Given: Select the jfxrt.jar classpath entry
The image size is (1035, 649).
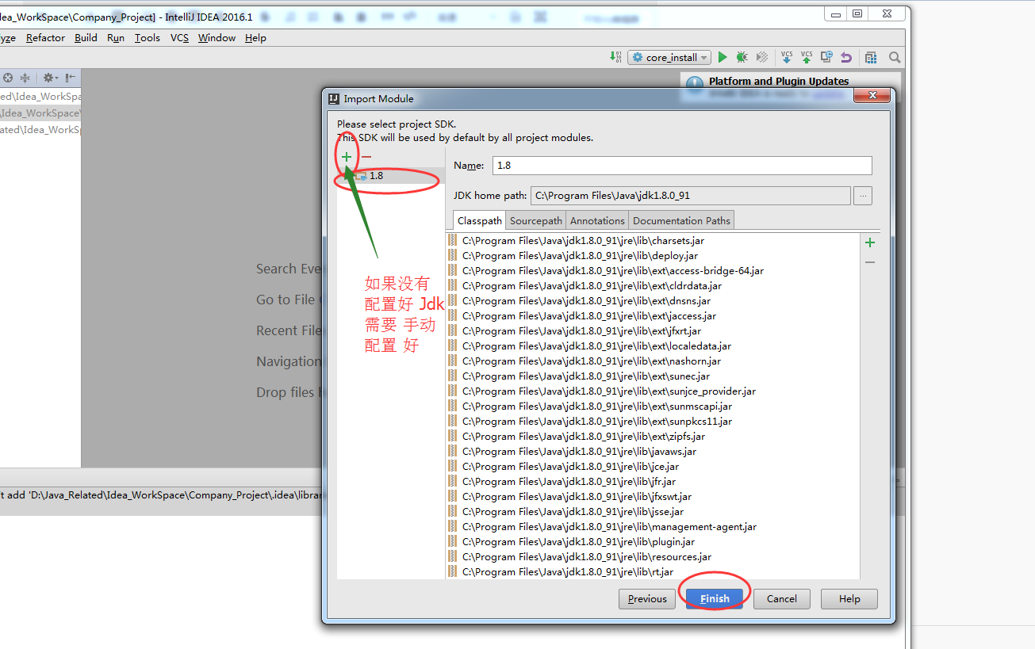Looking at the screenshot, I should [x=654, y=330].
